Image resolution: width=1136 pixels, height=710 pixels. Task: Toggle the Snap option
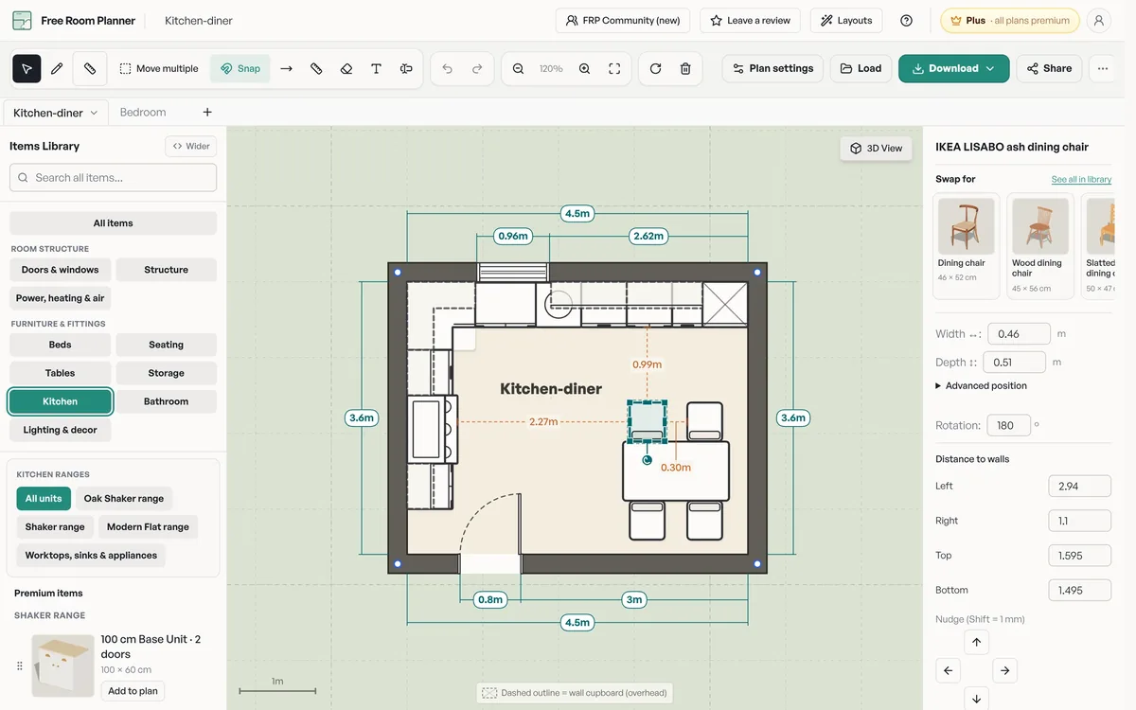point(240,68)
